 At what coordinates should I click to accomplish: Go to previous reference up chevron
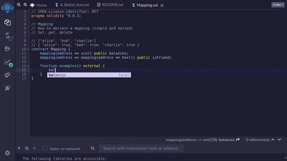click(x=273, y=140)
